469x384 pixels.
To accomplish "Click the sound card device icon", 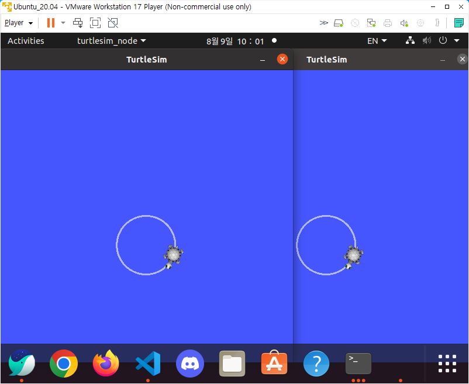I will (404, 23).
